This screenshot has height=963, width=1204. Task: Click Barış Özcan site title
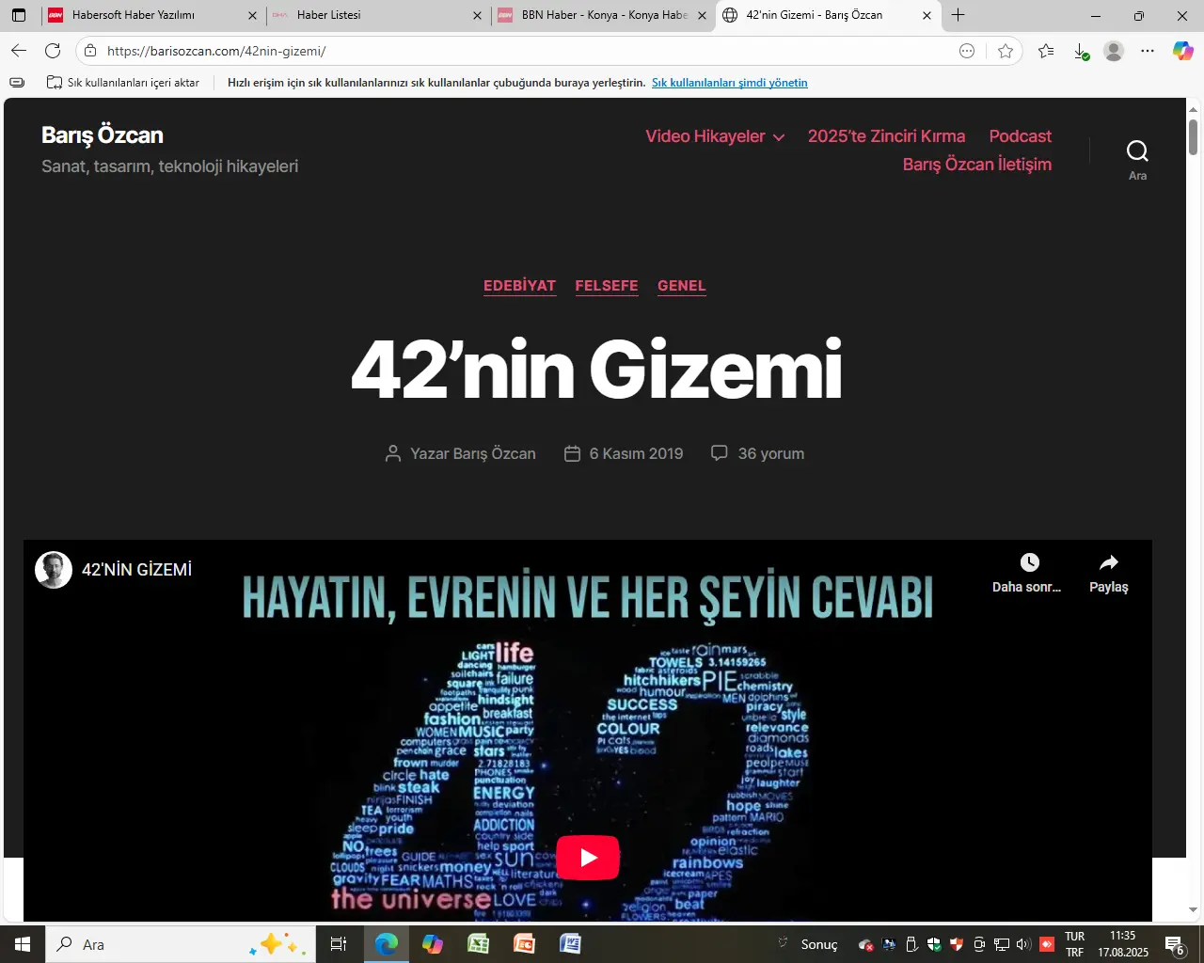click(x=103, y=134)
